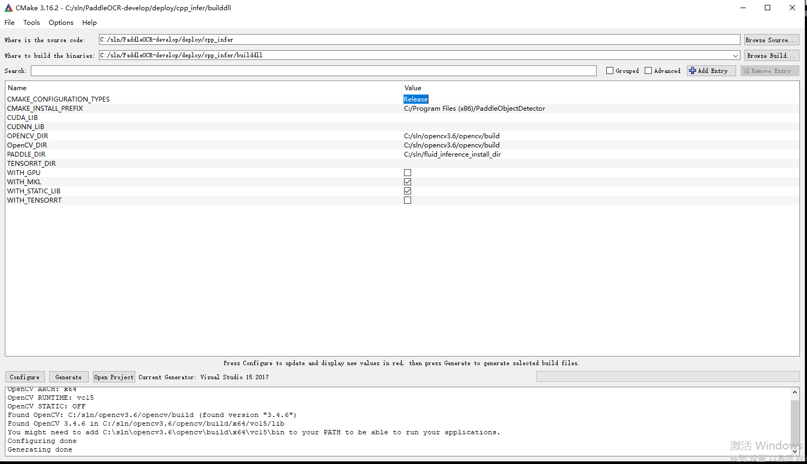Image resolution: width=807 pixels, height=464 pixels.
Task: Click Browse Source to choose source directory
Action: [771, 39]
